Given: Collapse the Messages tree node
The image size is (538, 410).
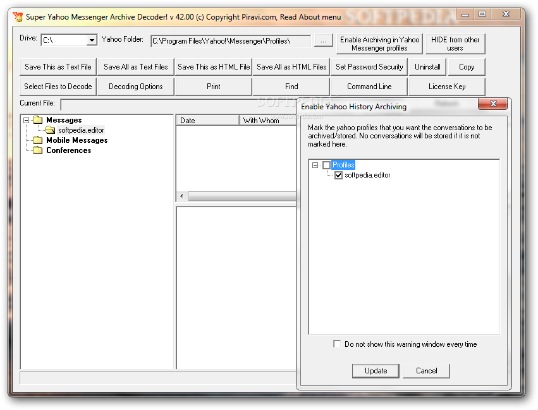Looking at the screenshot, I should [26, 120].
